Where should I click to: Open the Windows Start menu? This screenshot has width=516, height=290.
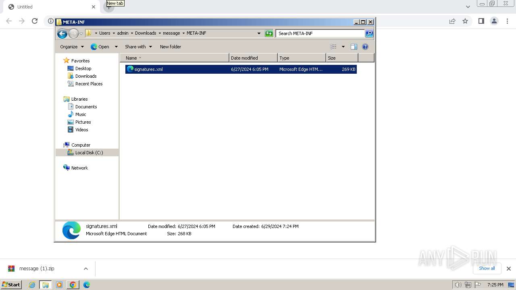coord(11,285)
